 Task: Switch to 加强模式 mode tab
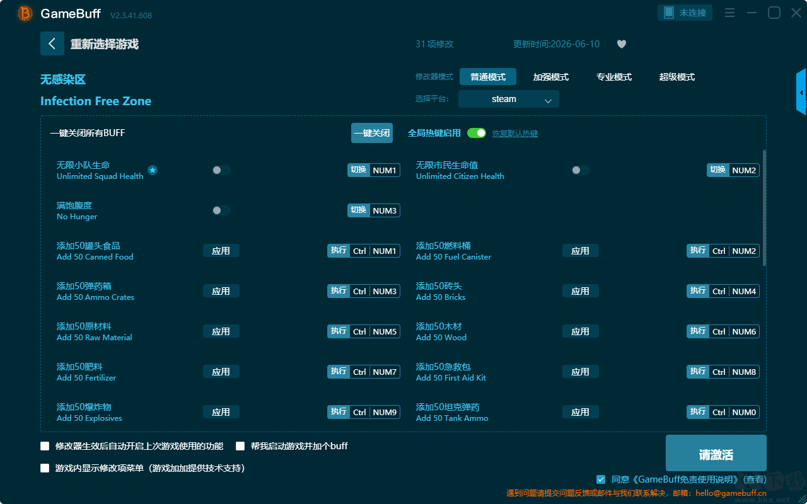[x=551, y=77]
